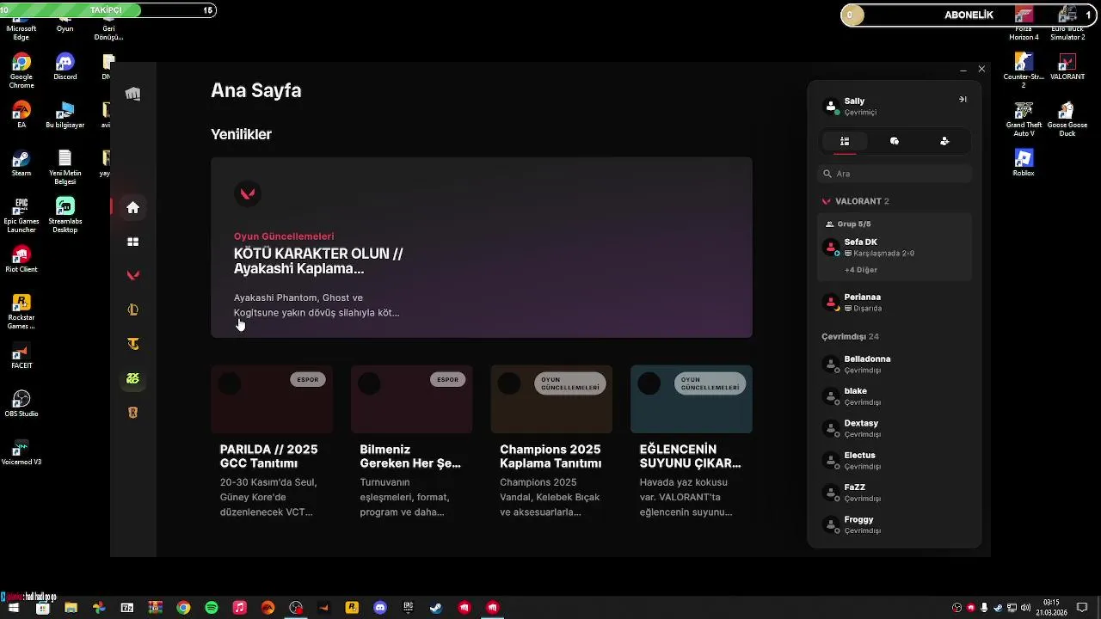This screenshot has width=1101, height=619.
Task: Select offline friend FaZZ
Action: click(895, 493)
